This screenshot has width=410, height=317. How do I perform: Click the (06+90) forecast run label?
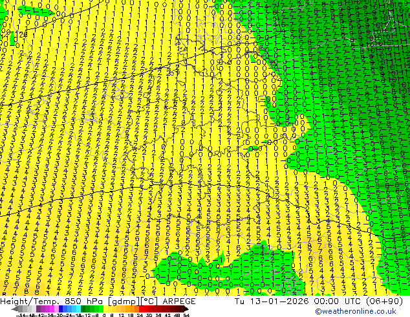(384, 301)
